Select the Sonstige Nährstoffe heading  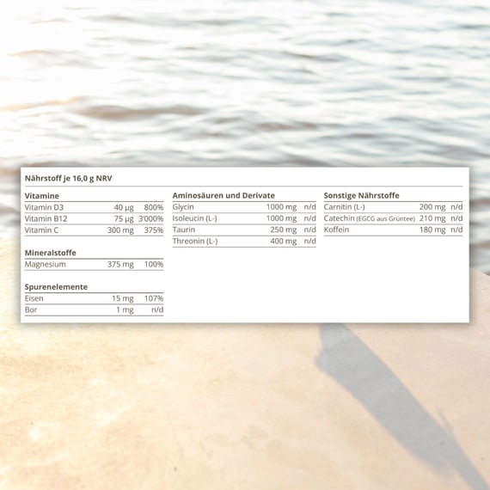point(362,196)
